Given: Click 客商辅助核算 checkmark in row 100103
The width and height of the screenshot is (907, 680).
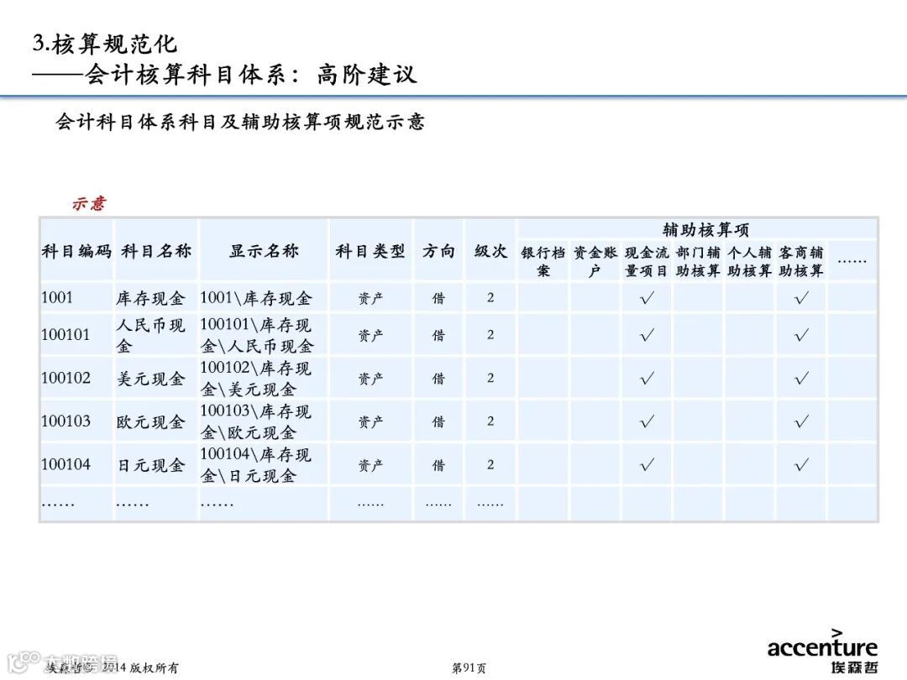Looking at the screenshot, I should tap(801, 421).
